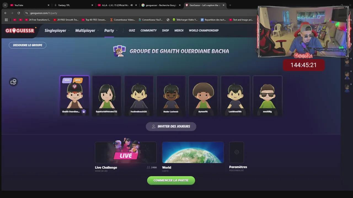The height and width of the screenshot is (198, 353).
Task: Click Dissoudre le groupe button
Action: tap(28, 45)
